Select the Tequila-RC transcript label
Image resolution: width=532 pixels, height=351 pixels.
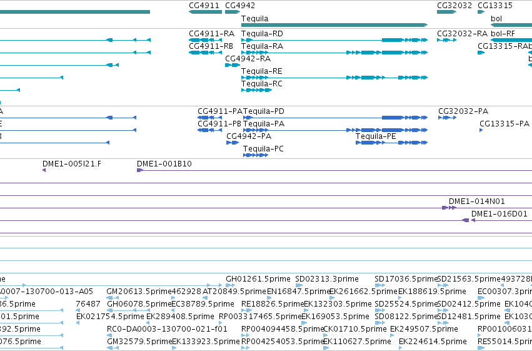coord(261,84)
